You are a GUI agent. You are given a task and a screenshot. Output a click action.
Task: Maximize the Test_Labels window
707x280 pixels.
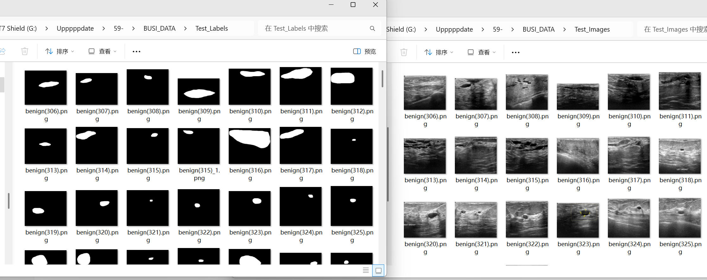(353, 5)
